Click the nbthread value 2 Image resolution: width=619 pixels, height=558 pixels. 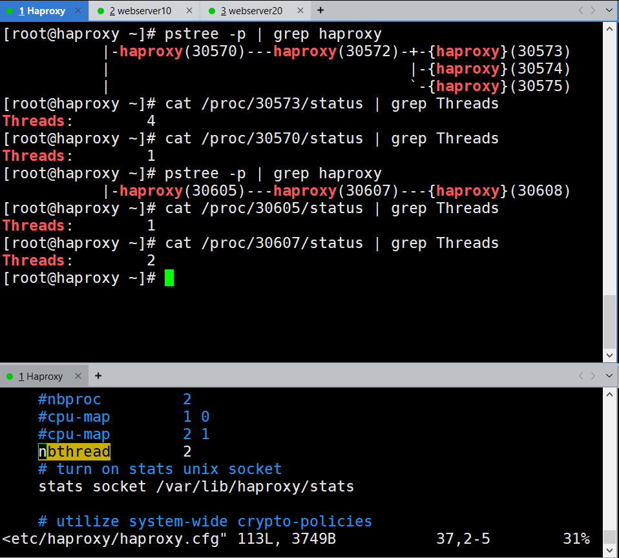[187, 451]
